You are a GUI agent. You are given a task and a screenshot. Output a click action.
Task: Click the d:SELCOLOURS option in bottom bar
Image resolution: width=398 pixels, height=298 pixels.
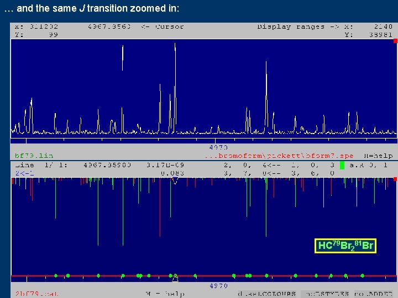tap(267, 294)
